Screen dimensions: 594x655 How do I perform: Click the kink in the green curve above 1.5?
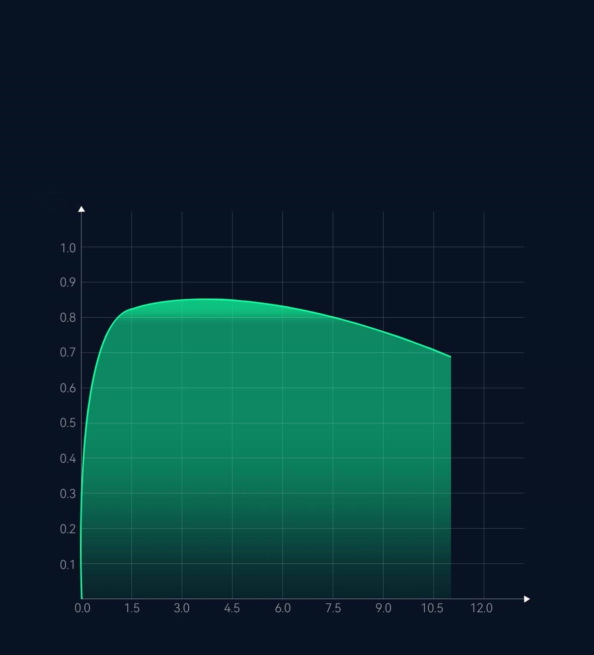pos(129,309)
